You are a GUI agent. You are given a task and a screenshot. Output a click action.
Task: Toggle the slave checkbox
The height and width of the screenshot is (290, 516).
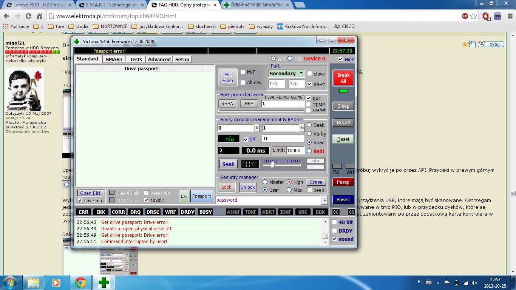(x=310, y=74)
